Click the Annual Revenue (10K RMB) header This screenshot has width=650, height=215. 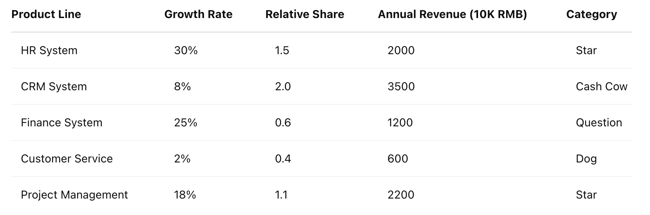pos(452,14)
